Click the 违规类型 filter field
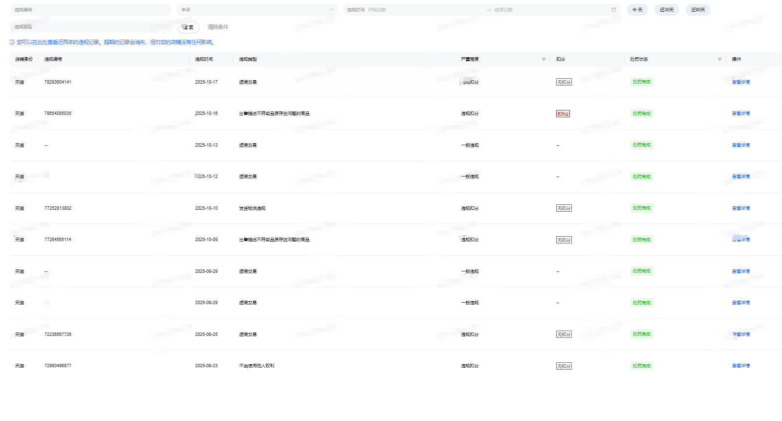The height and width of the screenshot is (421, 782). coord(90,27)
